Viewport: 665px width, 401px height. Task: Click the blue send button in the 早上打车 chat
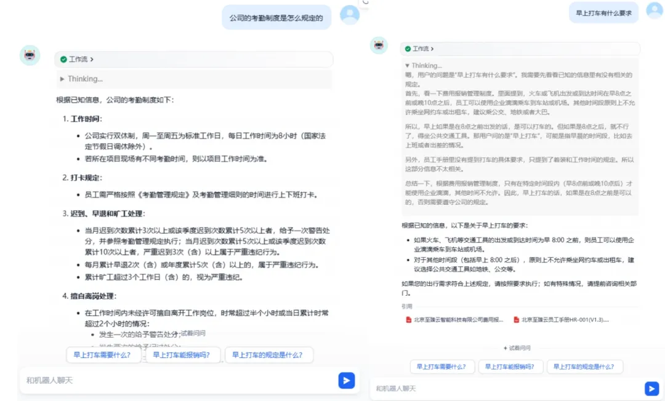coord(651,388)
